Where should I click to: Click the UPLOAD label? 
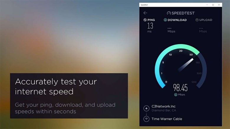click(206, 20)
